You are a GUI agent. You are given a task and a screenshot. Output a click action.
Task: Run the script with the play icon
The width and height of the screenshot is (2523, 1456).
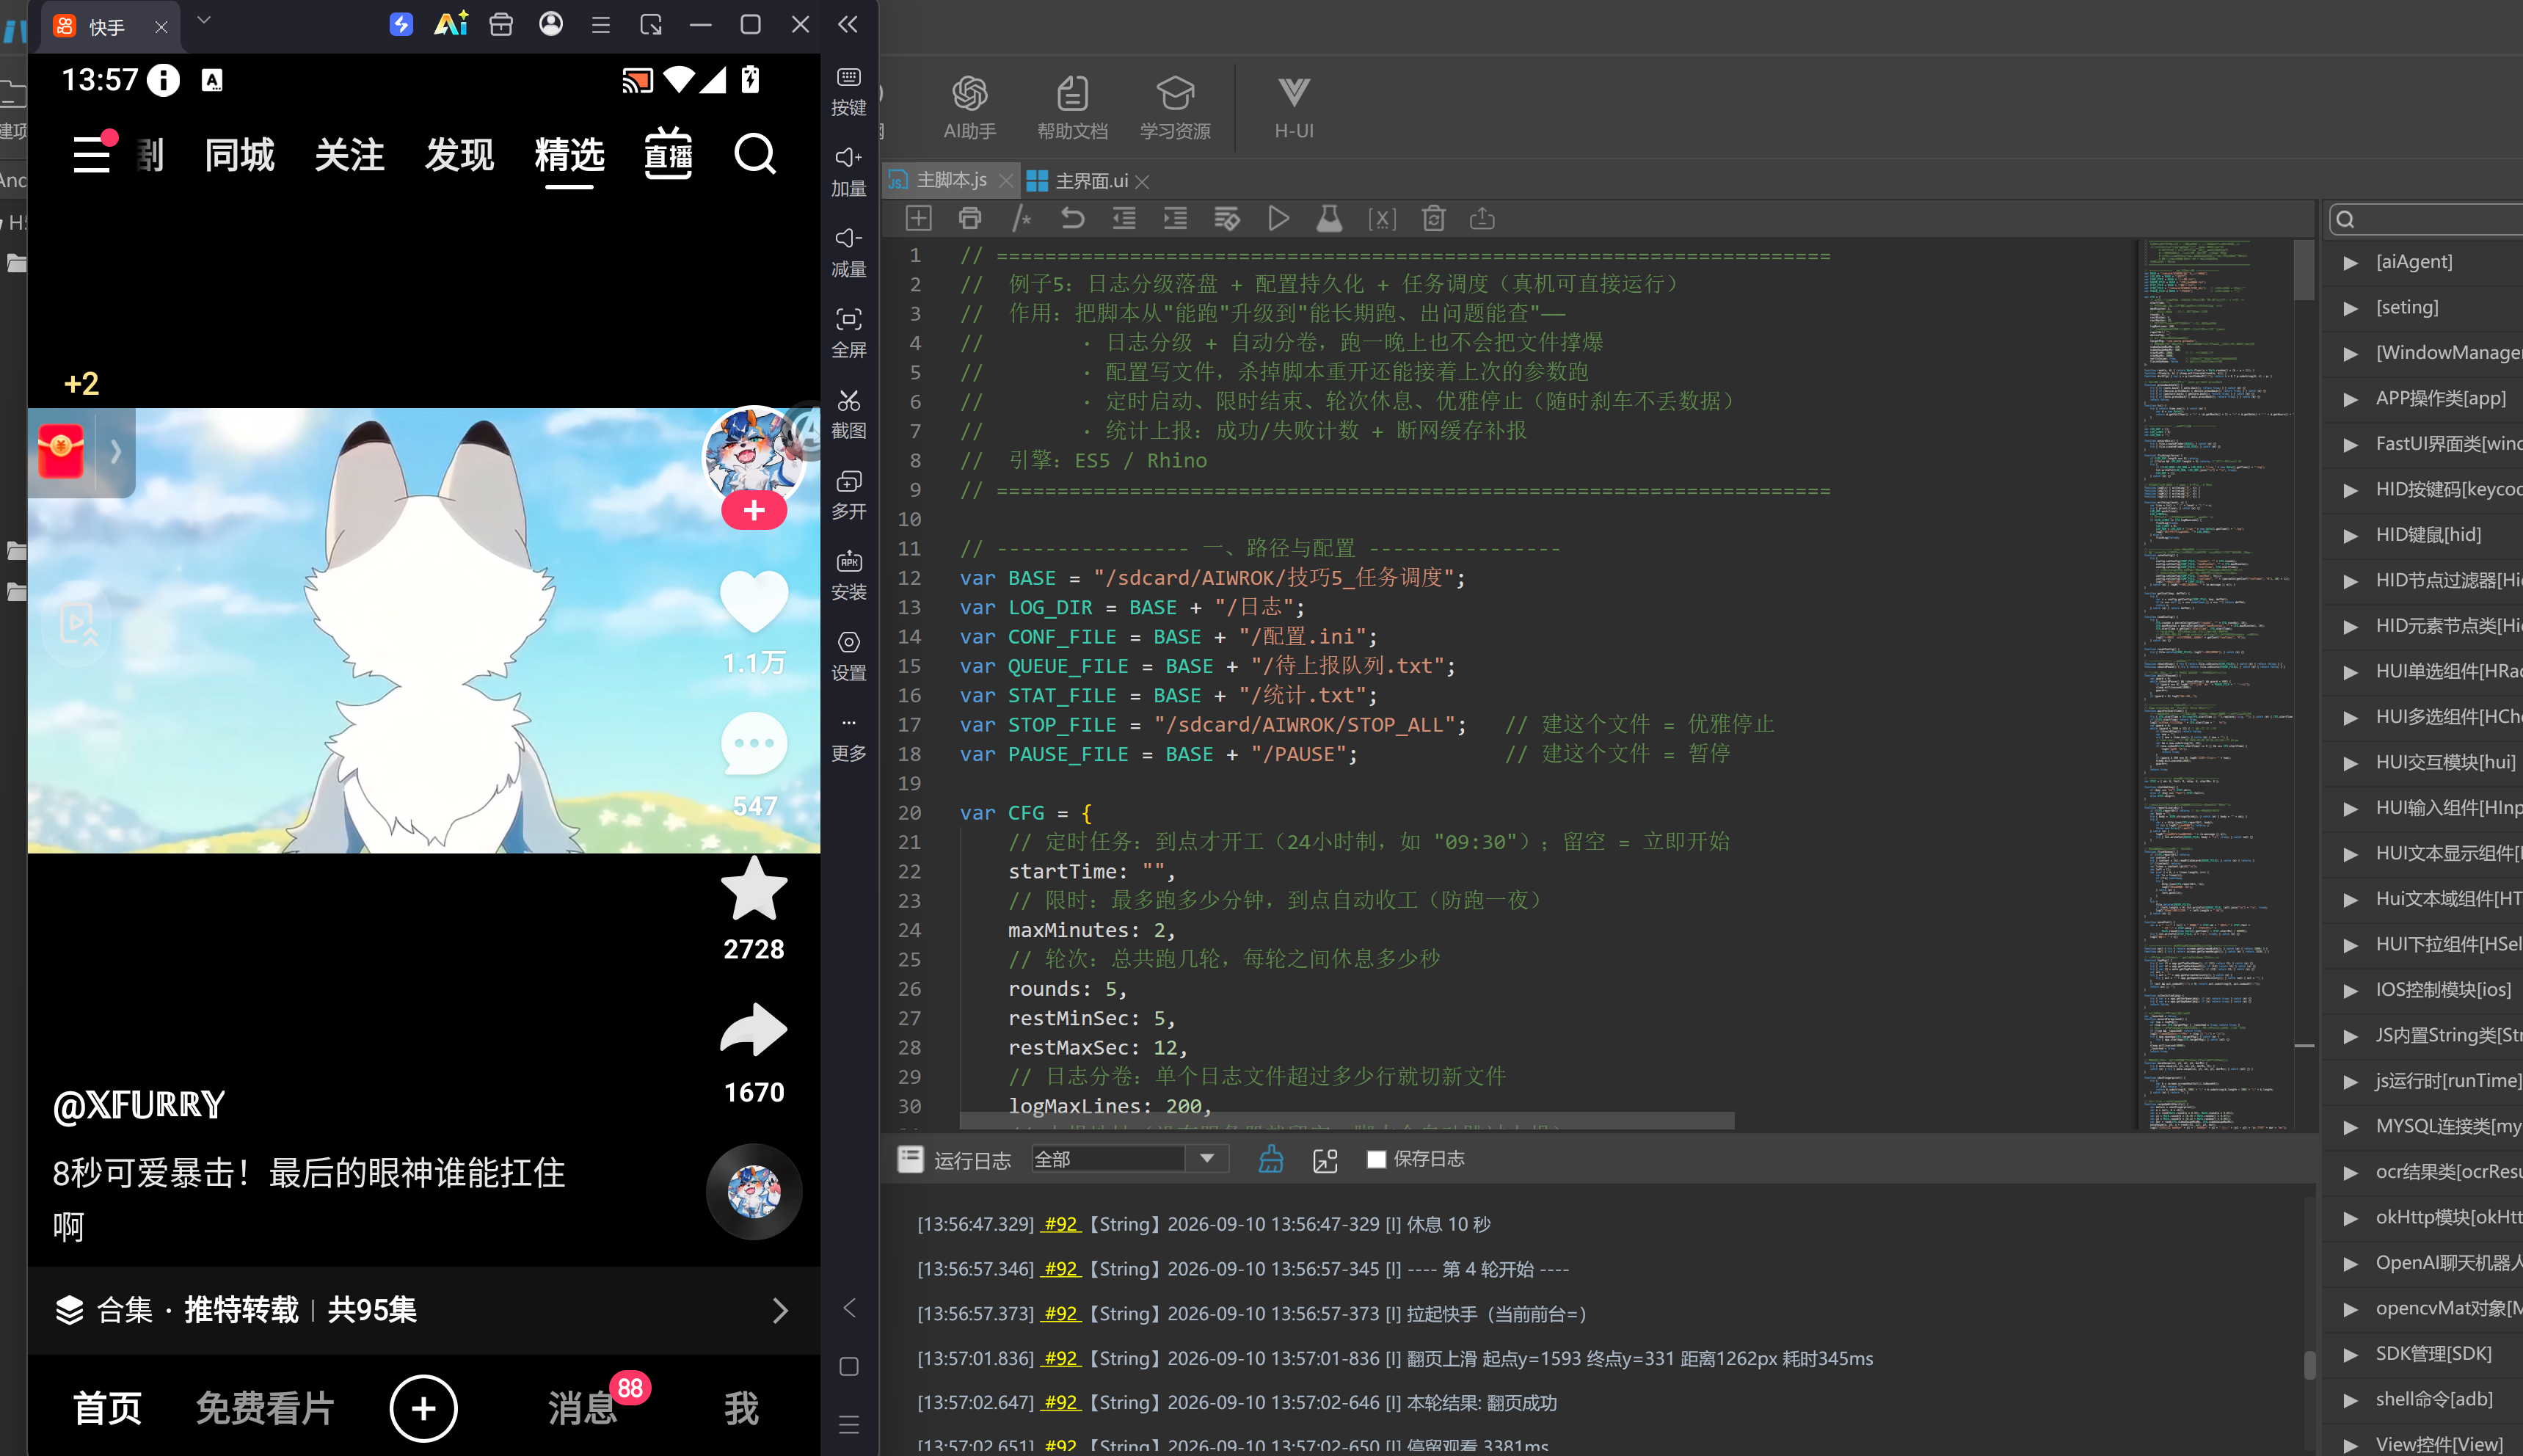1278,219
